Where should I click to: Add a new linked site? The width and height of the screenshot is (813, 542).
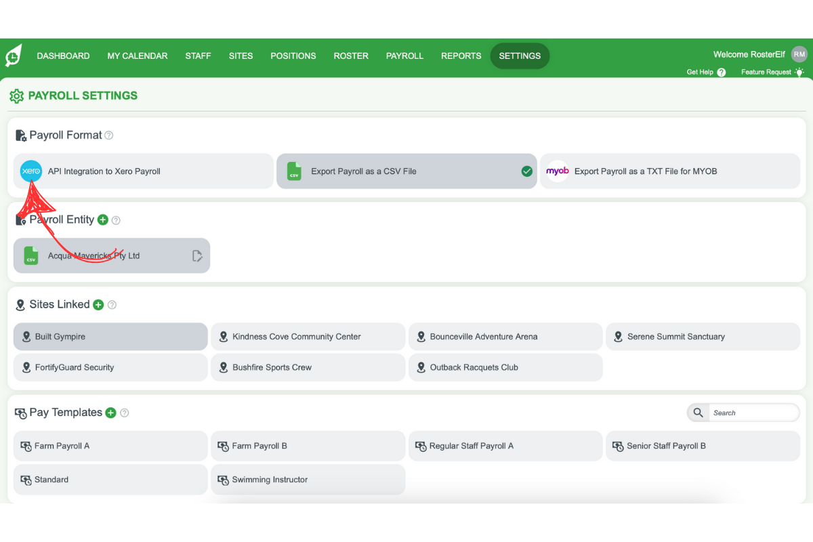[x=98, y=305]
